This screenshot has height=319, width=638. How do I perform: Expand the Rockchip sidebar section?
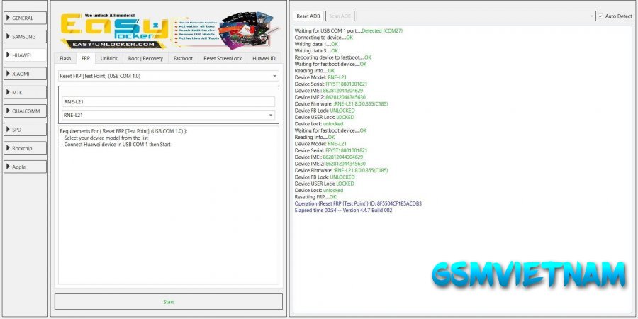point(26,149)
